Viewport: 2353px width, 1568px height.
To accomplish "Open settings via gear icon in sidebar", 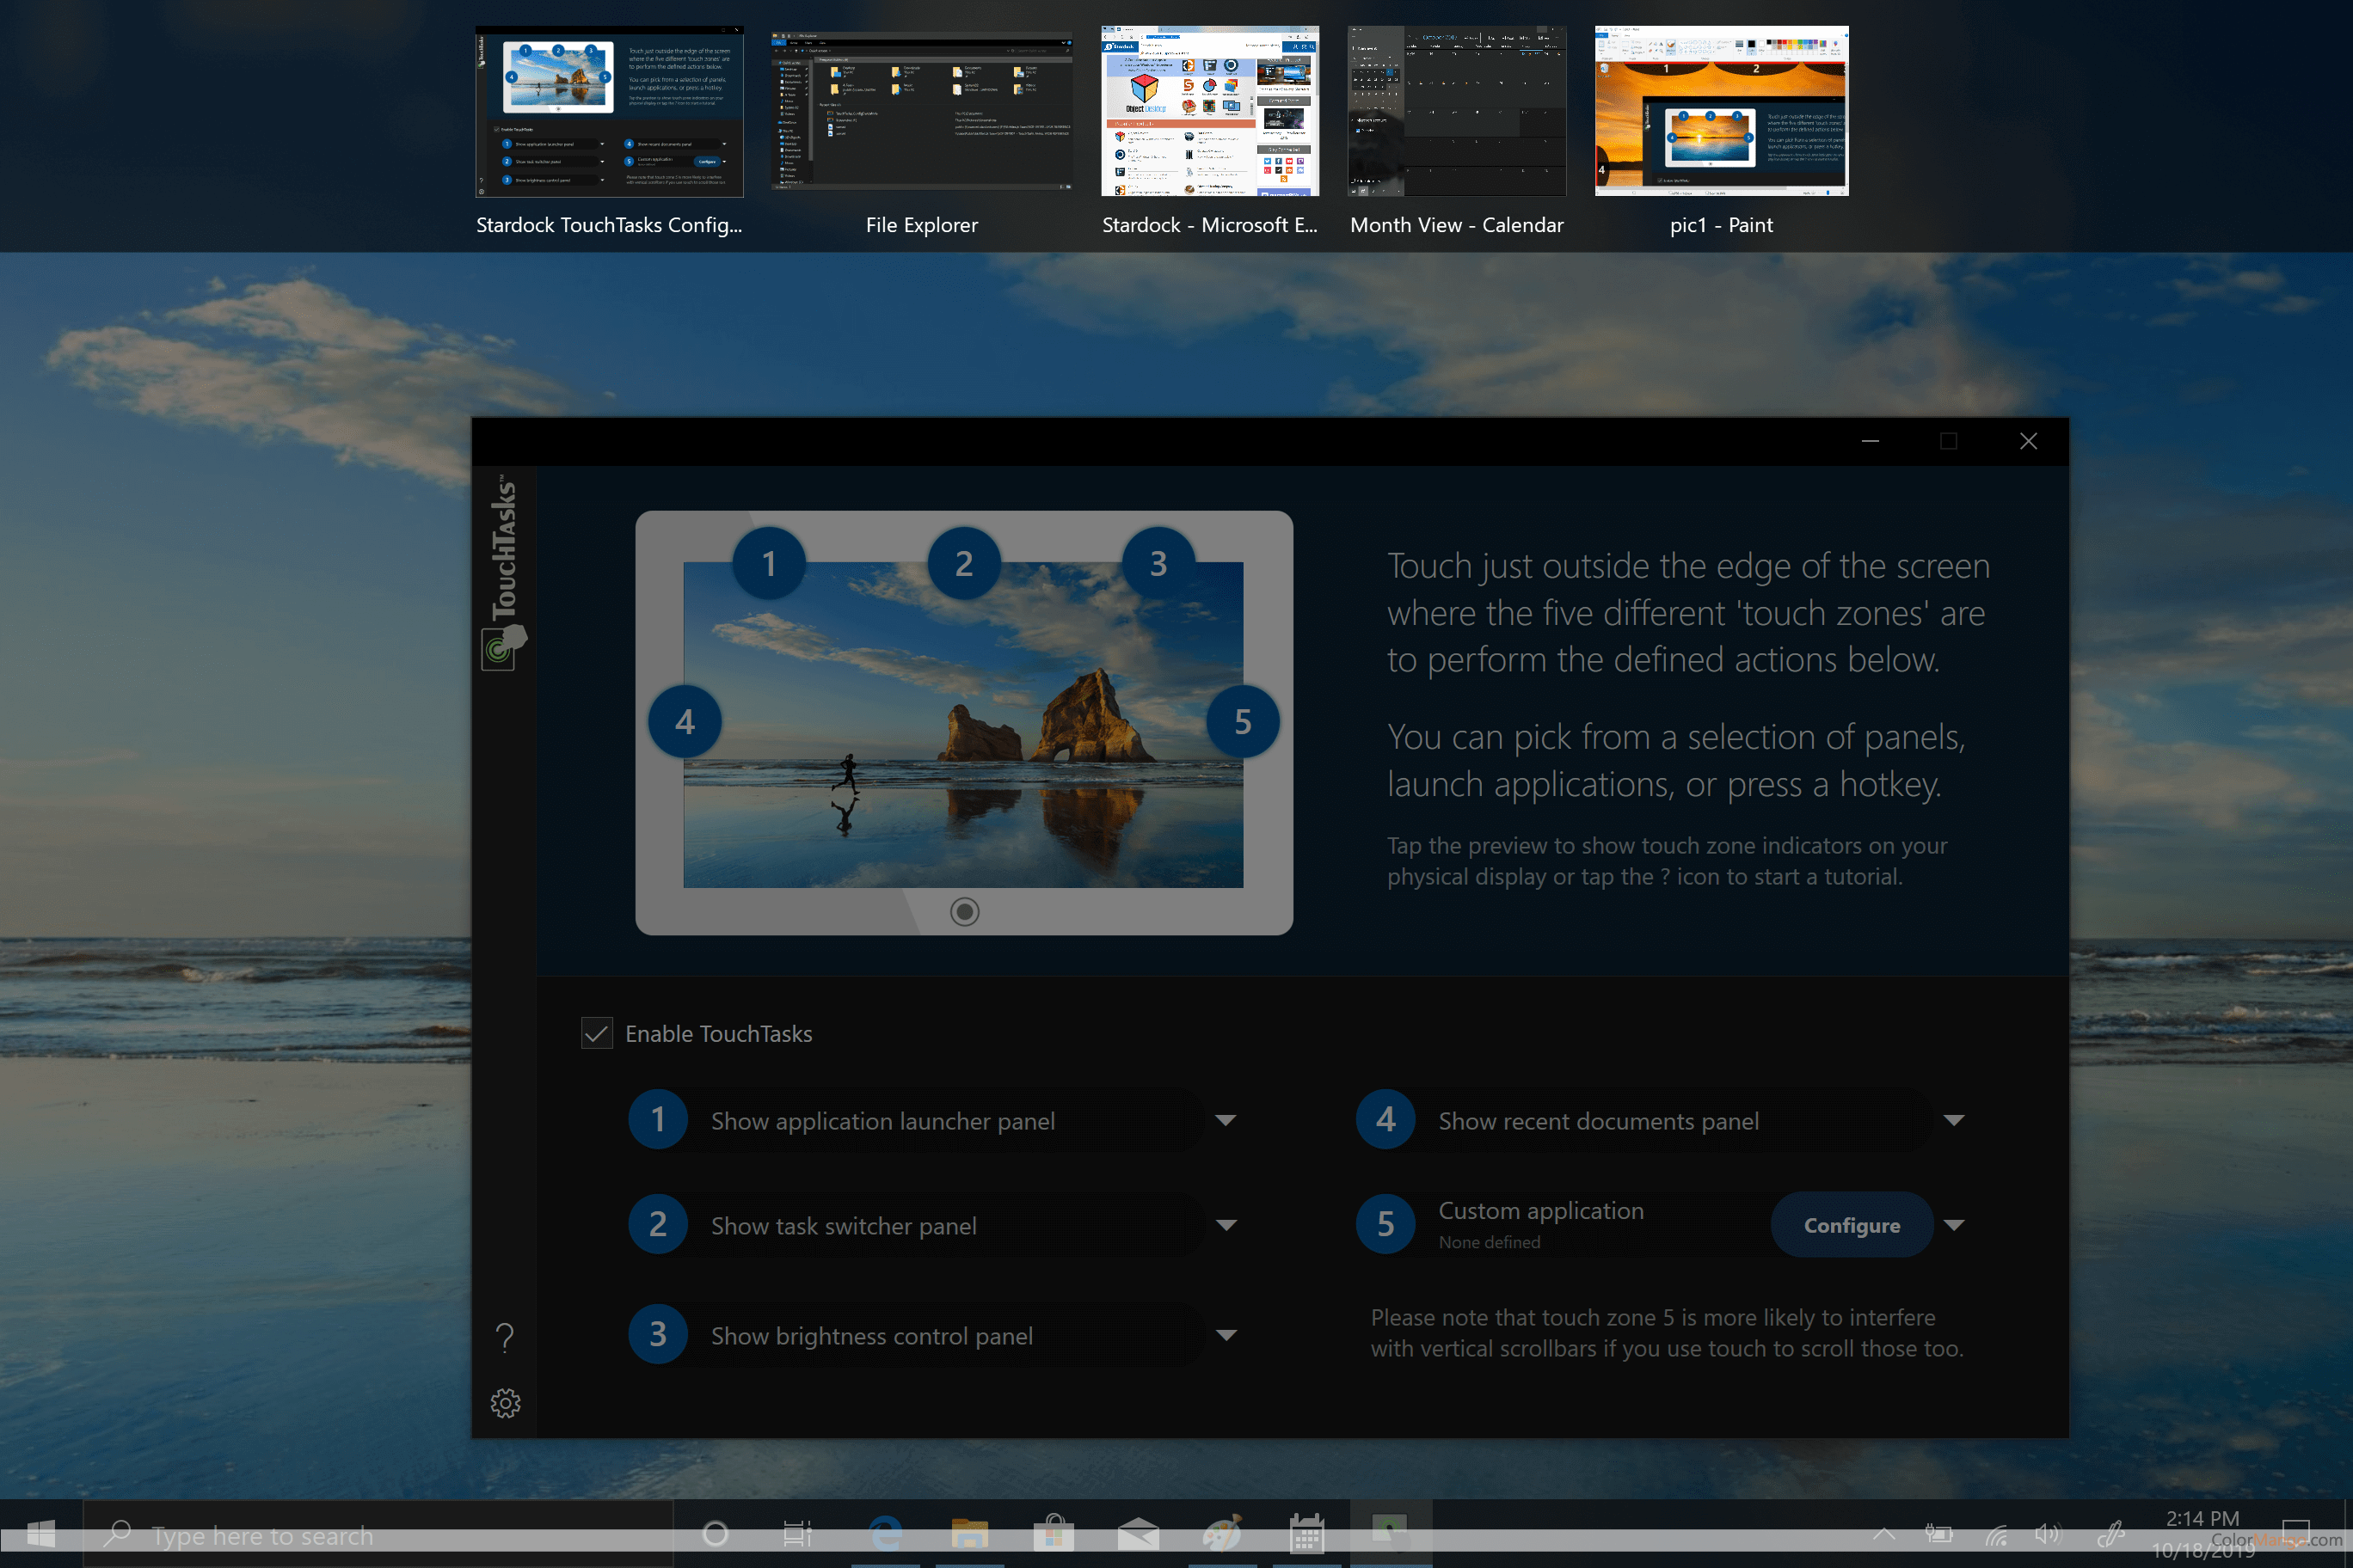I will 505,1403.
